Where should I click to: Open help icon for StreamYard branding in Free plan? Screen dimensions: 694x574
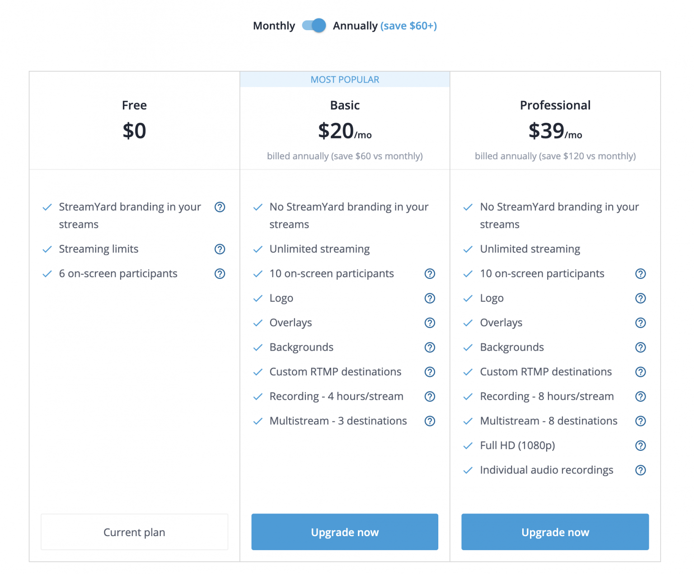(220, 207)
